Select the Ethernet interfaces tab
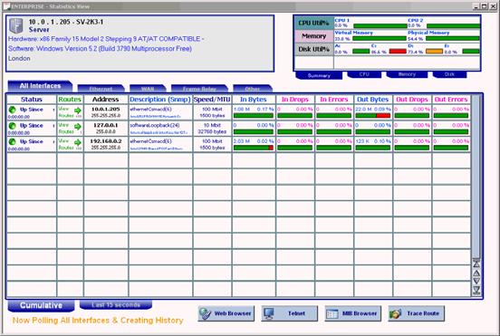This screenshot has height=336, width=500. point(101,89)
